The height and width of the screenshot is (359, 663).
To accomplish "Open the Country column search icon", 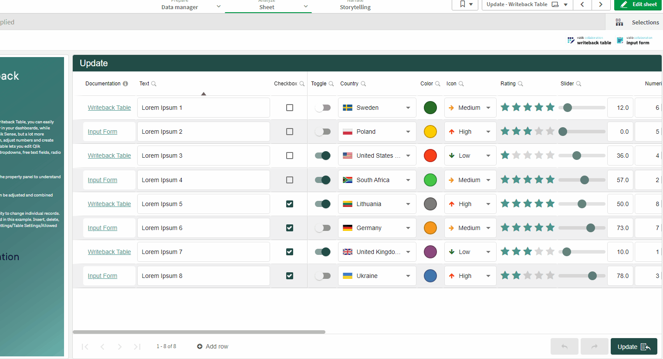I will coord(363,84).
